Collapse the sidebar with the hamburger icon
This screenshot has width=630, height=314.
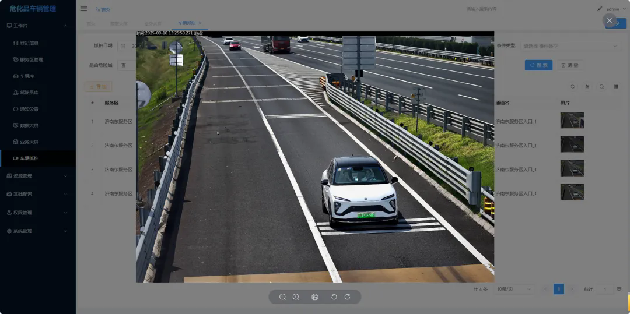tap(84, 9)
